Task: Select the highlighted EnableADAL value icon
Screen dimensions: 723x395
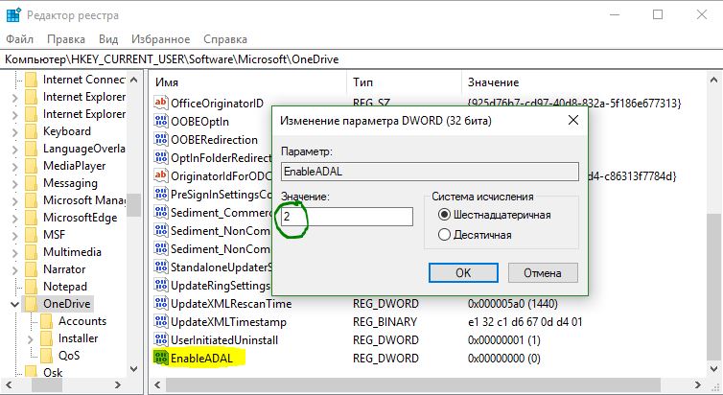Action: 160,359
